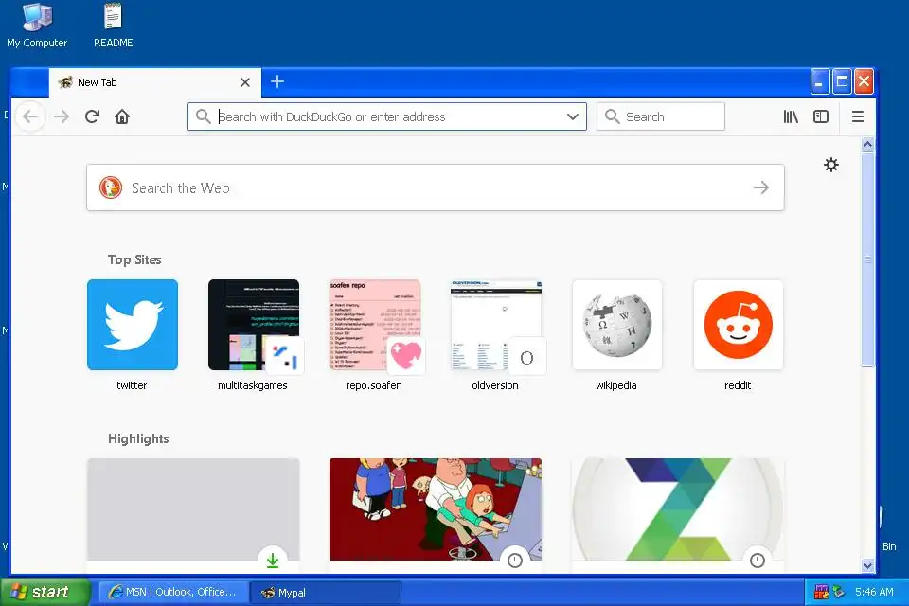Click the history clock icon on cartoon card
Screen dimensions: 909x606
point(515,561)
